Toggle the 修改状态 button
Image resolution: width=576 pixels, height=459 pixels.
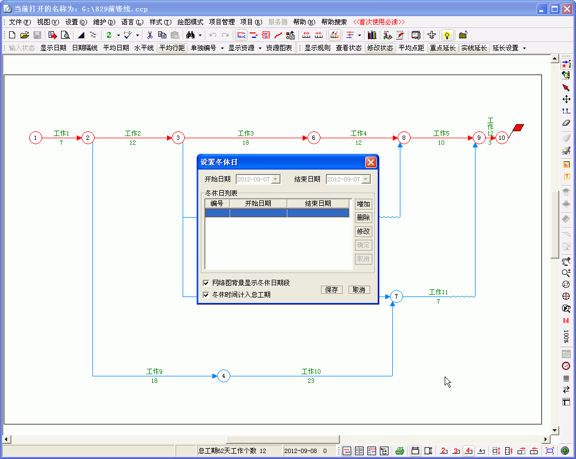point(380,48)
